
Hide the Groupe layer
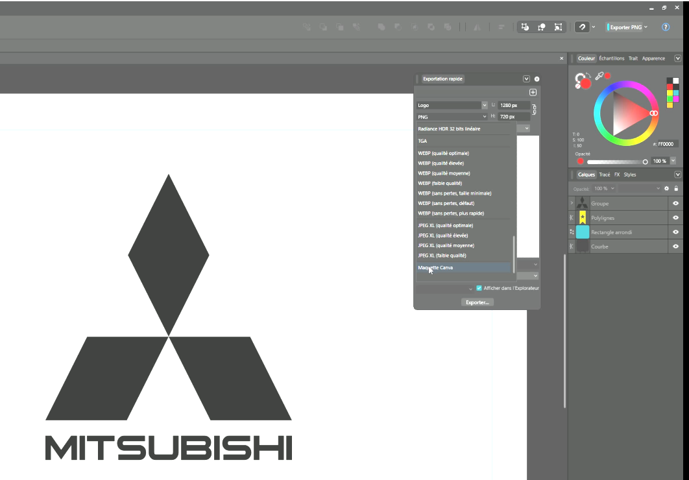pyautogui.click(x=675, y=204)
